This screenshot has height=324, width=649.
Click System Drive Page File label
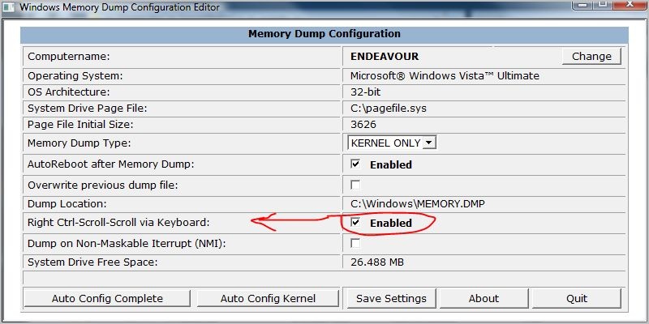[88, 109]
